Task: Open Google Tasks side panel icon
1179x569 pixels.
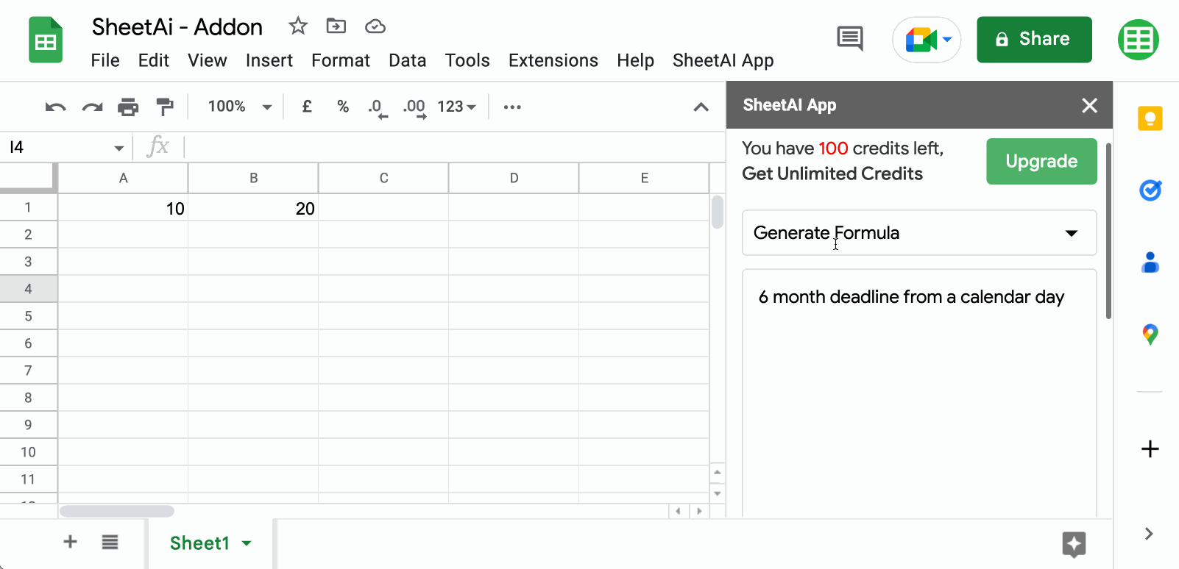Action: click(x=1150, y=190)
